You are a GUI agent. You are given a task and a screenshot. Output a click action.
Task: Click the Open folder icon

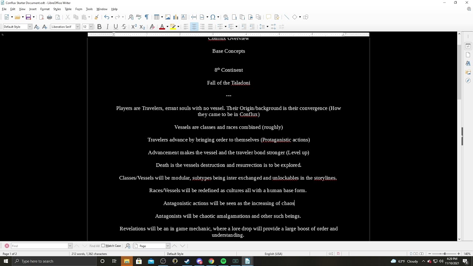point(17,17)
